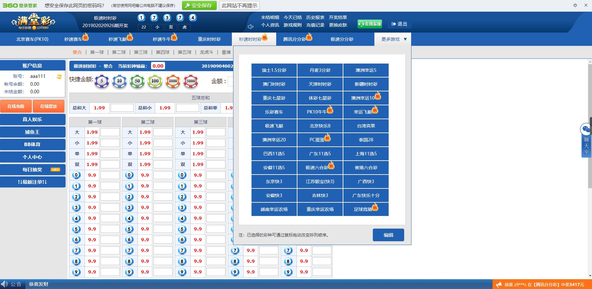Open the 历史报表 link
Screen dimensions: 592x289
coord(315,17)
